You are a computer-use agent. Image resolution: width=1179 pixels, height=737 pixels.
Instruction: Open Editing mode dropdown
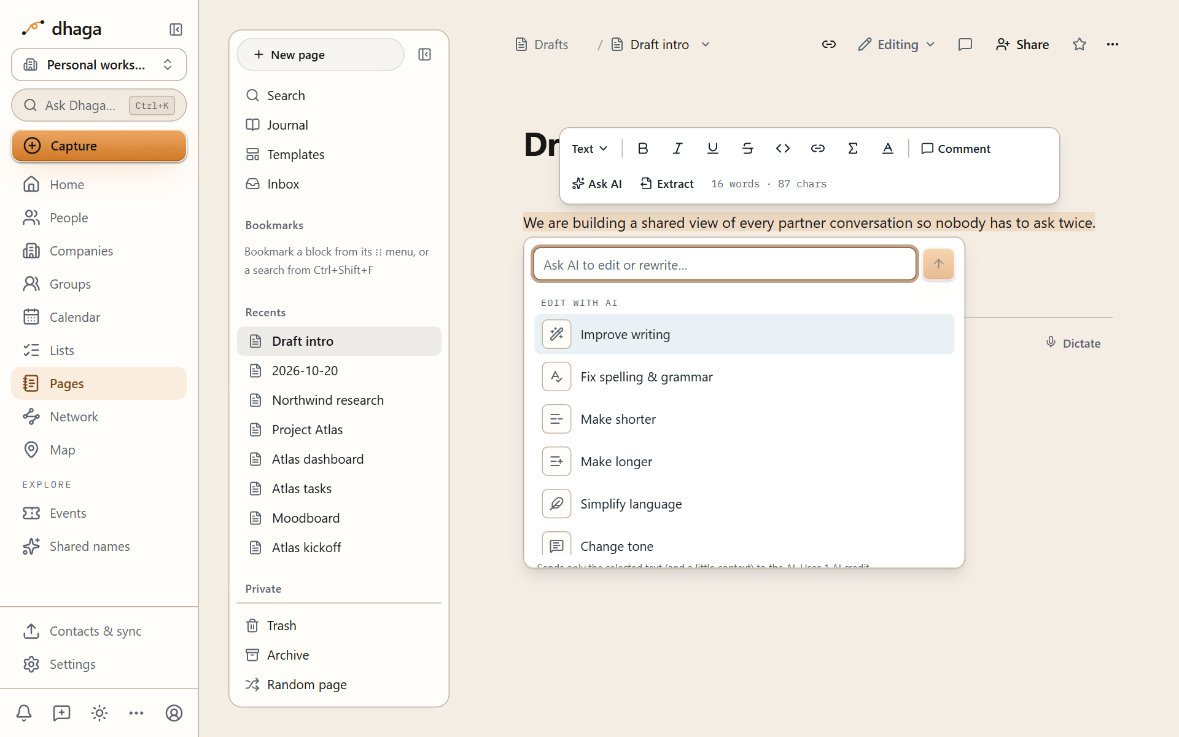click(897, 44)
